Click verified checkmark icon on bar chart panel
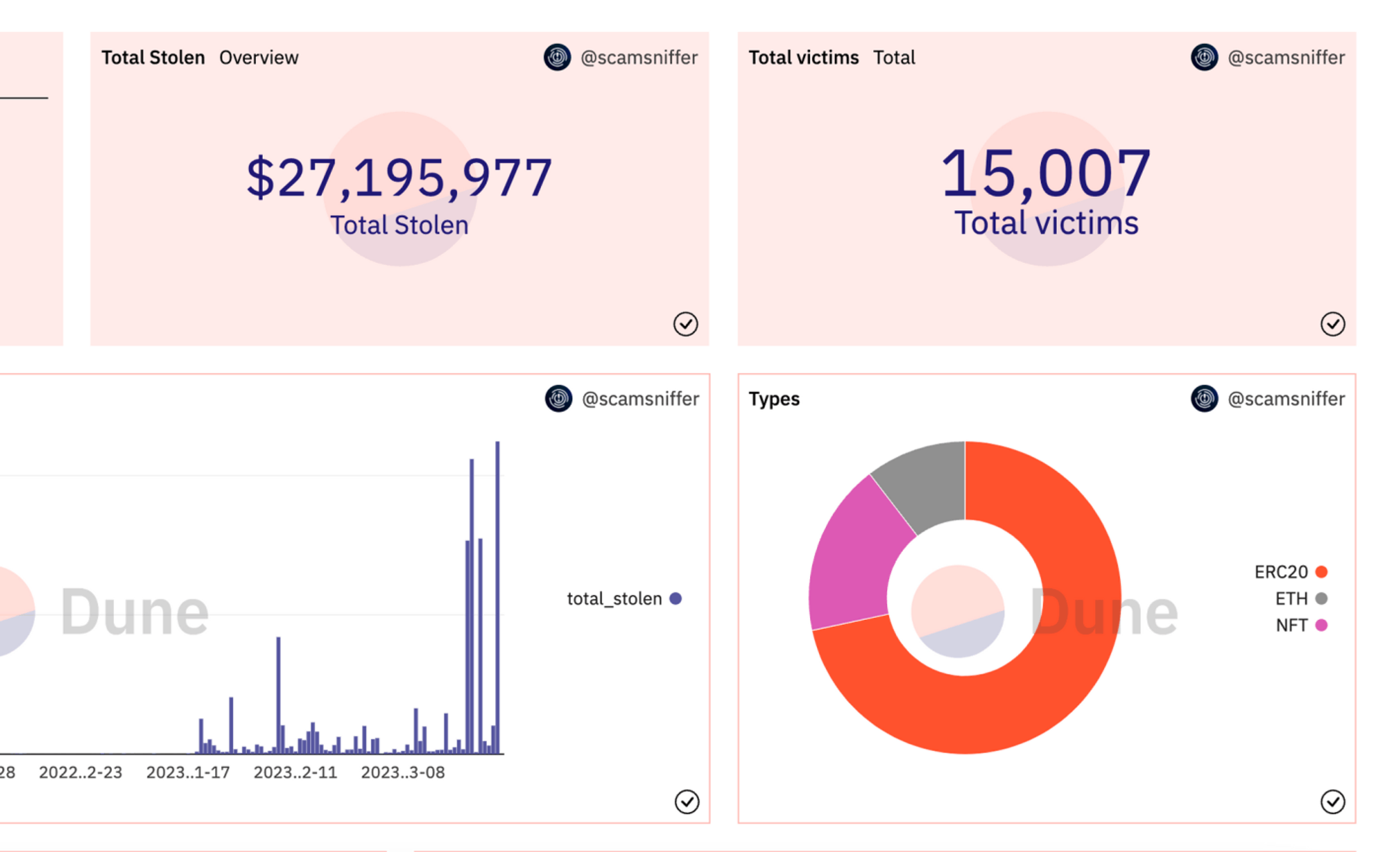This screenshot has height=852, width=1373. tap(686, 801)
